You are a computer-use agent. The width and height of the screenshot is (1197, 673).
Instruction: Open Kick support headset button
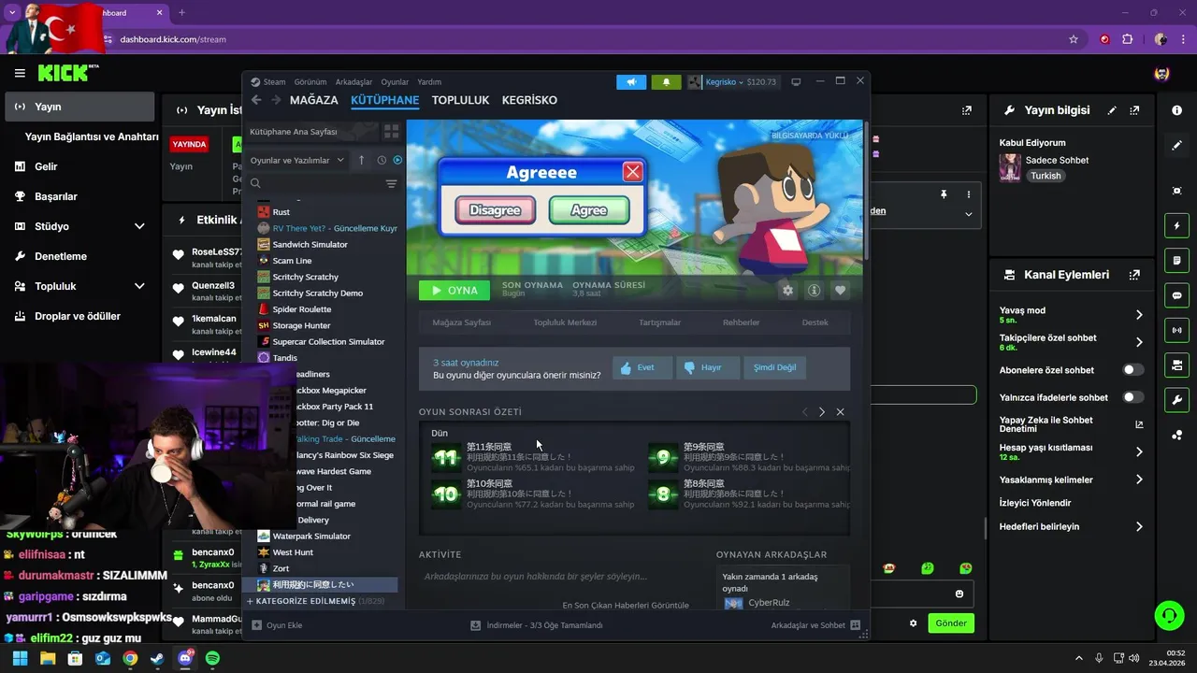point(1169,615)
